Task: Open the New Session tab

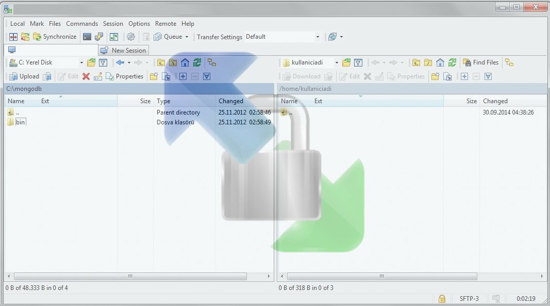Action: pyautogui.click(x=124, y=50)
